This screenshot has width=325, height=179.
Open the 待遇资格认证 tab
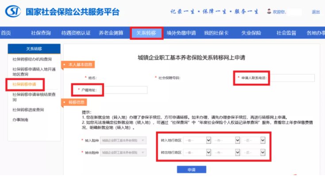[x=76, y=33]
